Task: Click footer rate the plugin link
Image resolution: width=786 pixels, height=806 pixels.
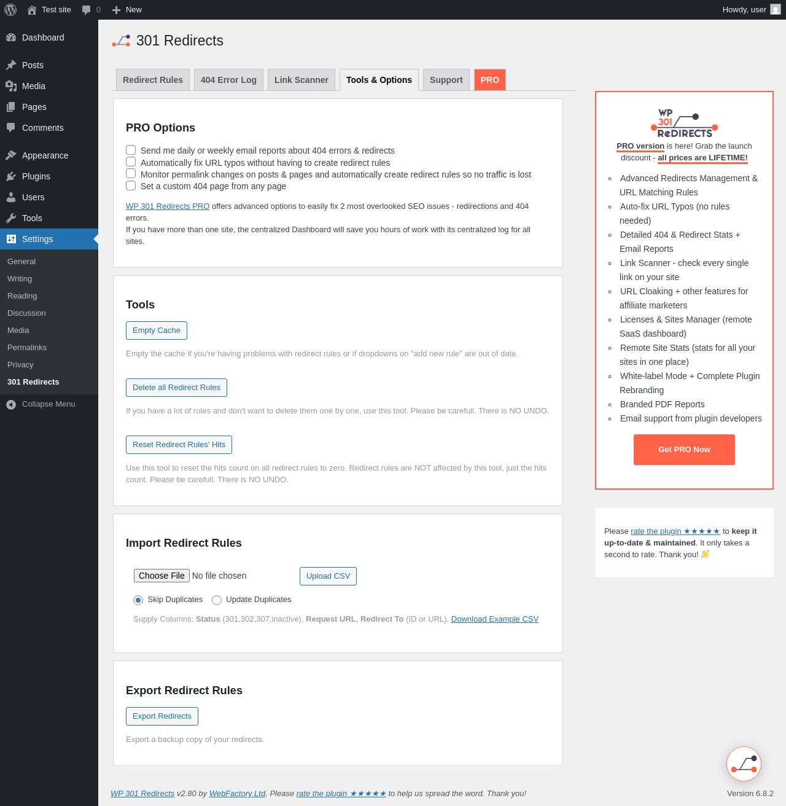Action: tap(341, 794)
